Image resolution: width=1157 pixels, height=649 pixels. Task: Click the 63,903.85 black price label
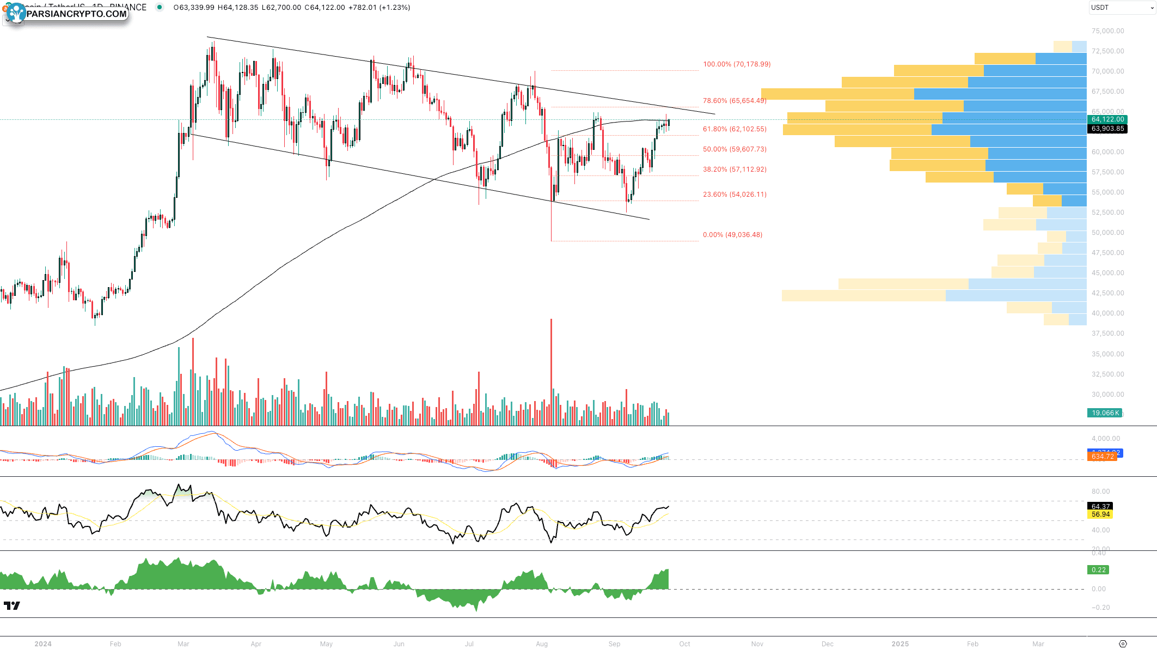click(x=1107, y=129)
